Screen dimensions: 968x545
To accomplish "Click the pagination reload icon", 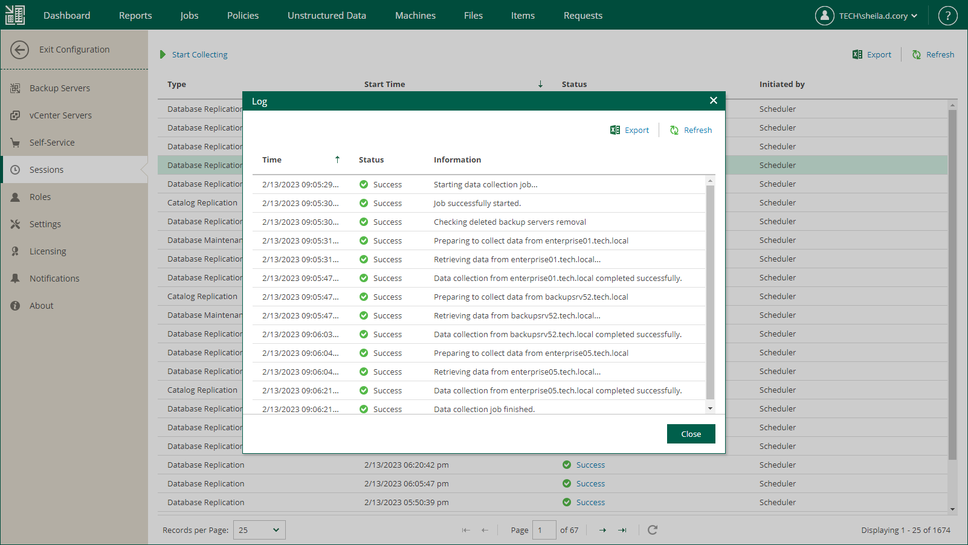I will tap(653, 530).
